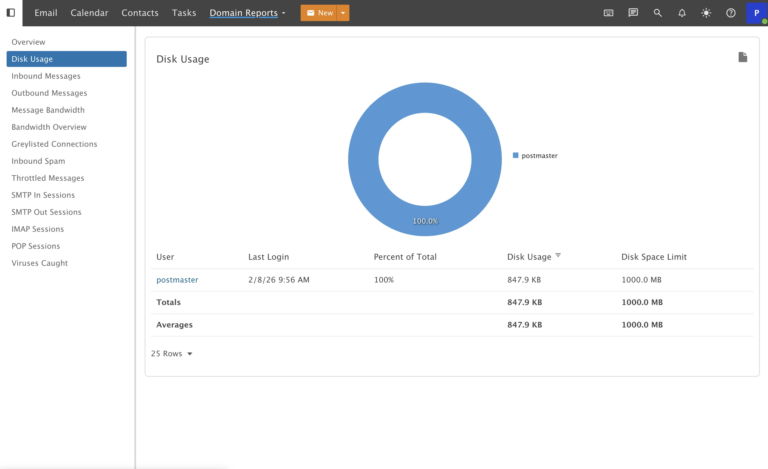
Task: Expand the New button dropdown arrow
Action: [x=343, y=13]
